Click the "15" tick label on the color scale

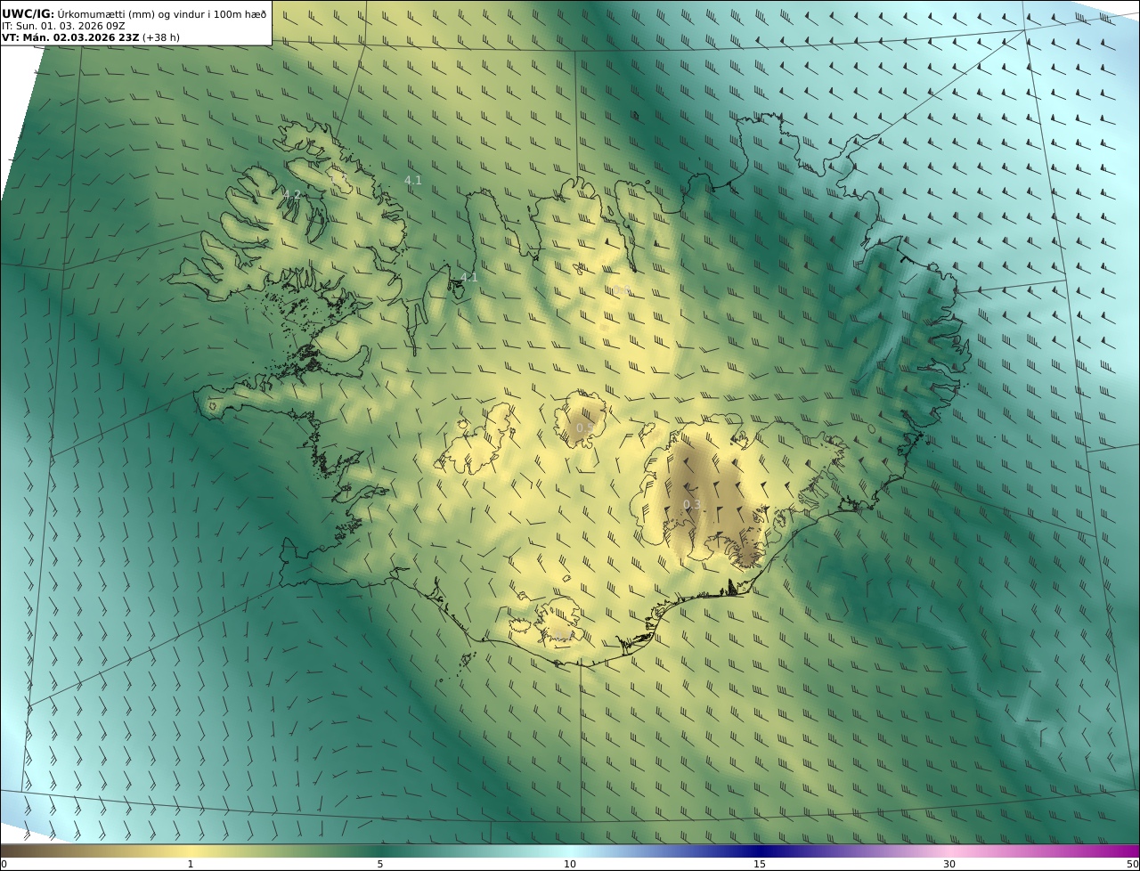click(760, 864)
